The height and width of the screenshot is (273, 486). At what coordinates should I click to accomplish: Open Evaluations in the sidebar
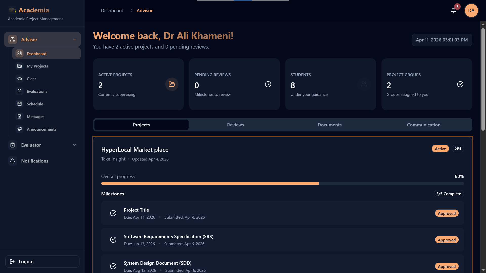point(46,91)
